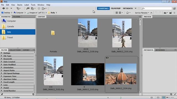Open the Reveal recent file history icon
Viewport: 177px width, 99px height.
19,9
